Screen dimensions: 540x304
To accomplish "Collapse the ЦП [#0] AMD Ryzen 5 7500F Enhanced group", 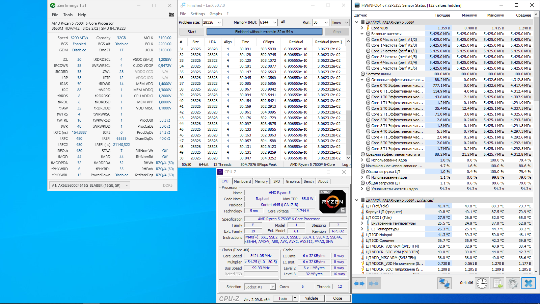I will 357,200.
